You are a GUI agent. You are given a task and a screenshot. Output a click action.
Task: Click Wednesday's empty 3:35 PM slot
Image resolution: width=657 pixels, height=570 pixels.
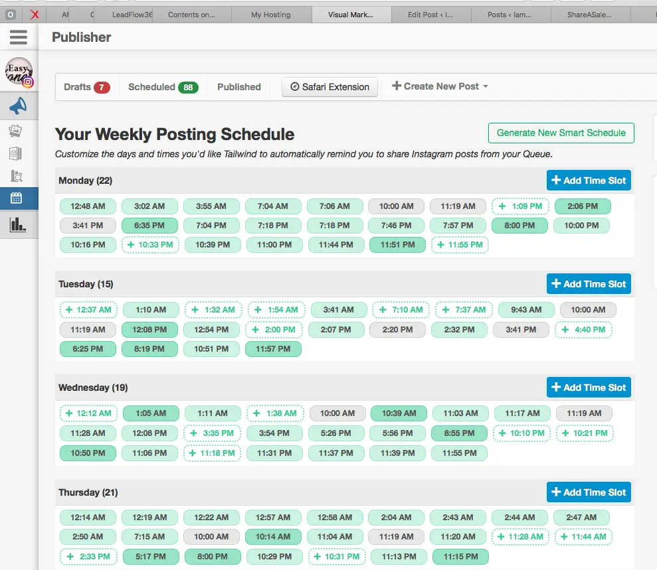[213, 433]
